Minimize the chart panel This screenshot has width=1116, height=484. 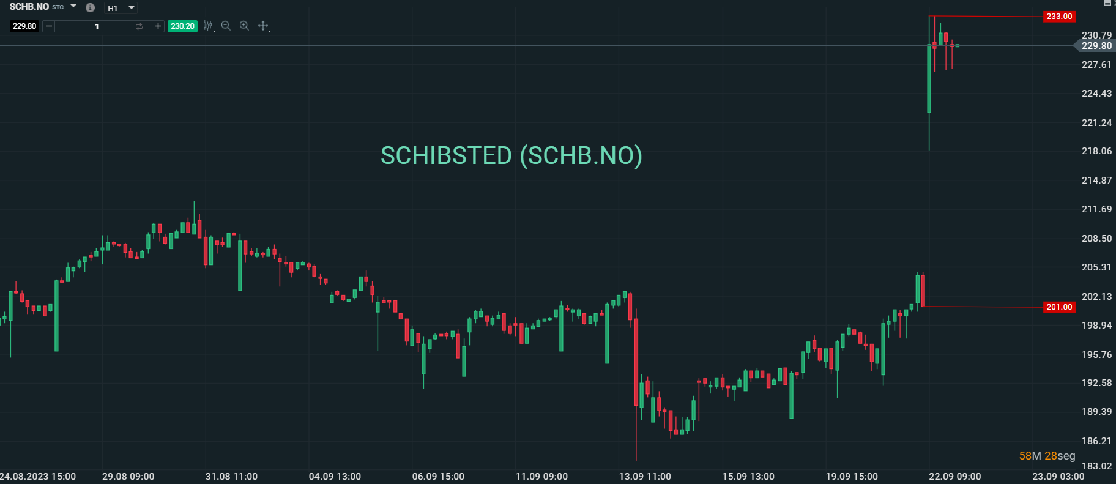pyautogui.click(x=1107, y=3)
